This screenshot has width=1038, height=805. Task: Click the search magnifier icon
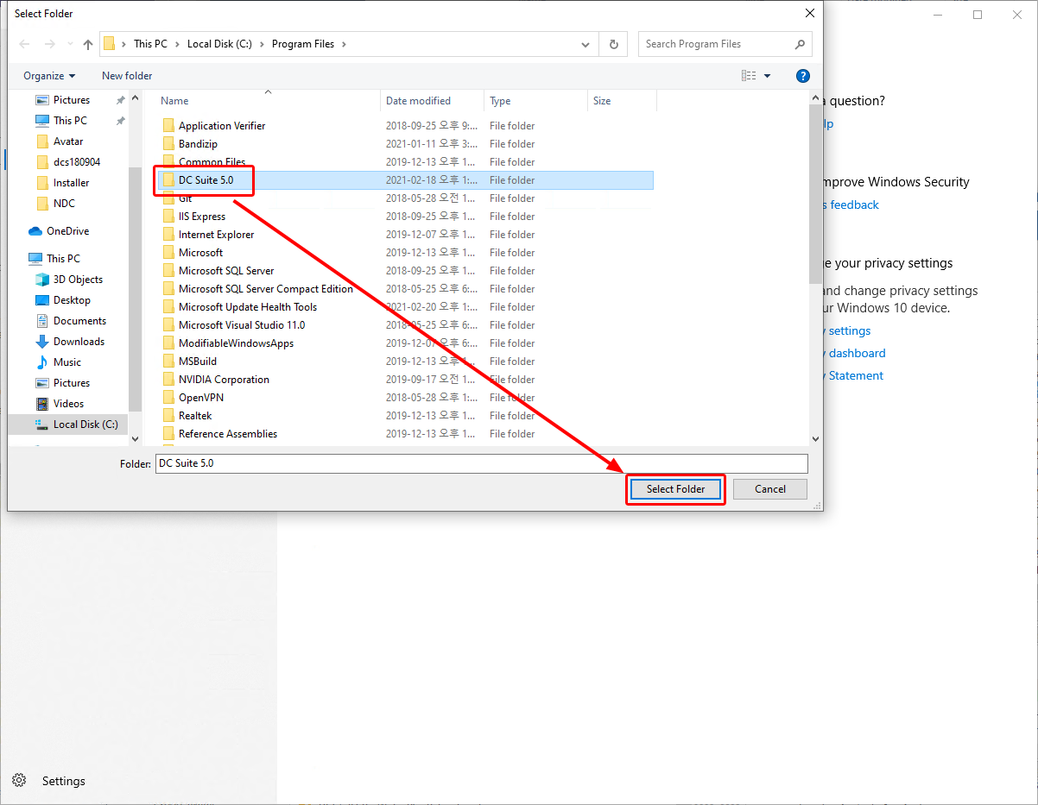click(801, 44)
